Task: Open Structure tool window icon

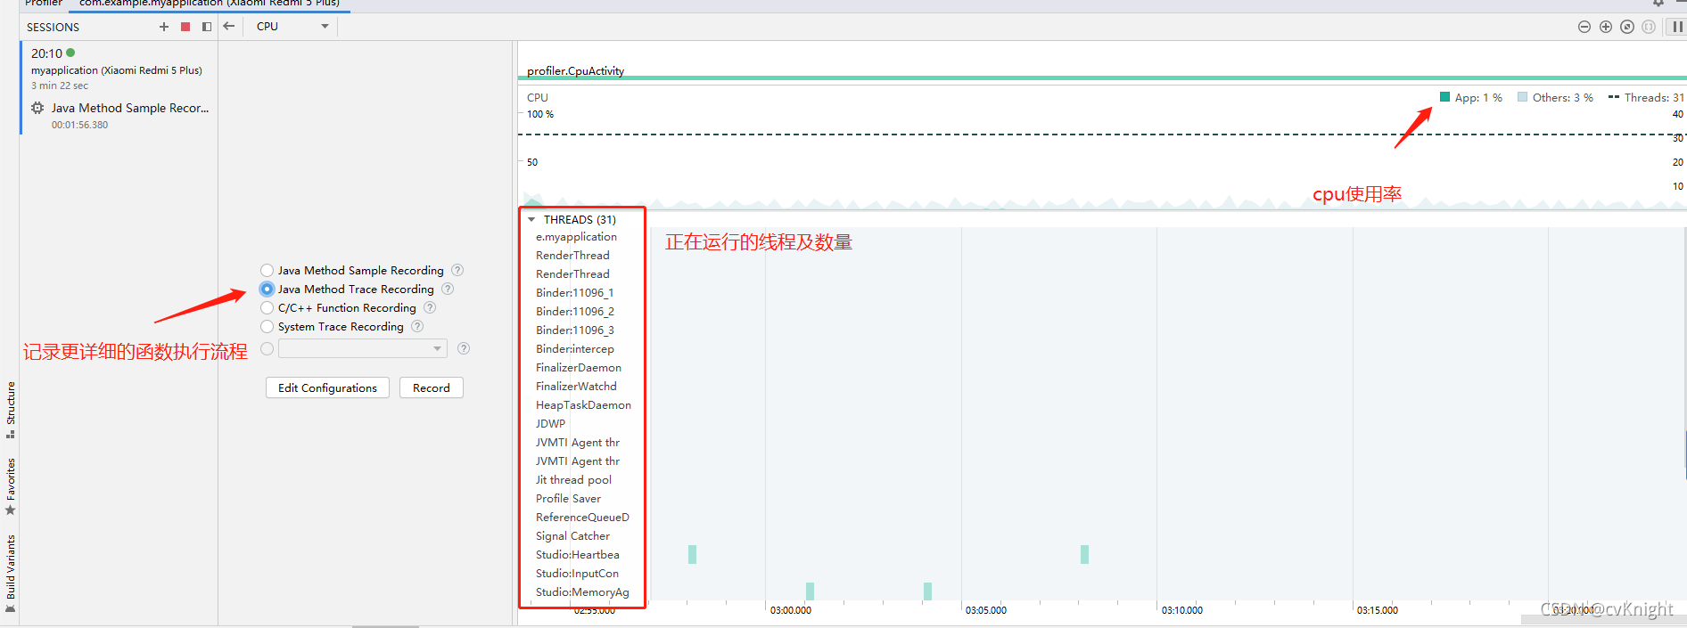Action: tap(11, 435)
